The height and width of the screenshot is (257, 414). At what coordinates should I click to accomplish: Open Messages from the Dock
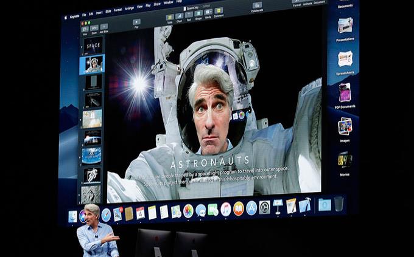click(201, 210)
